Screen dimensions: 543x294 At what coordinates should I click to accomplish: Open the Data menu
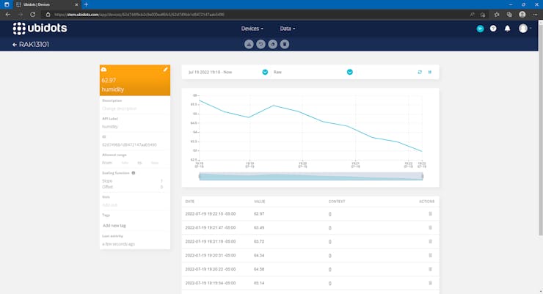click(288, 29)
